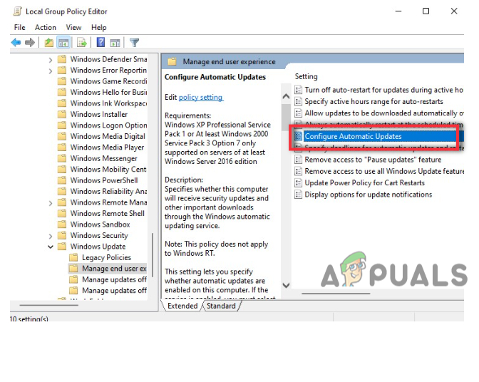Click the description pane scroll down arrow
The height and width of the screenshot is (382, 479).
click(x=286, y=285)
